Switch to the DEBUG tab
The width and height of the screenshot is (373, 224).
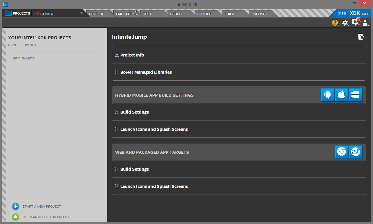click(x=176, y=14)
